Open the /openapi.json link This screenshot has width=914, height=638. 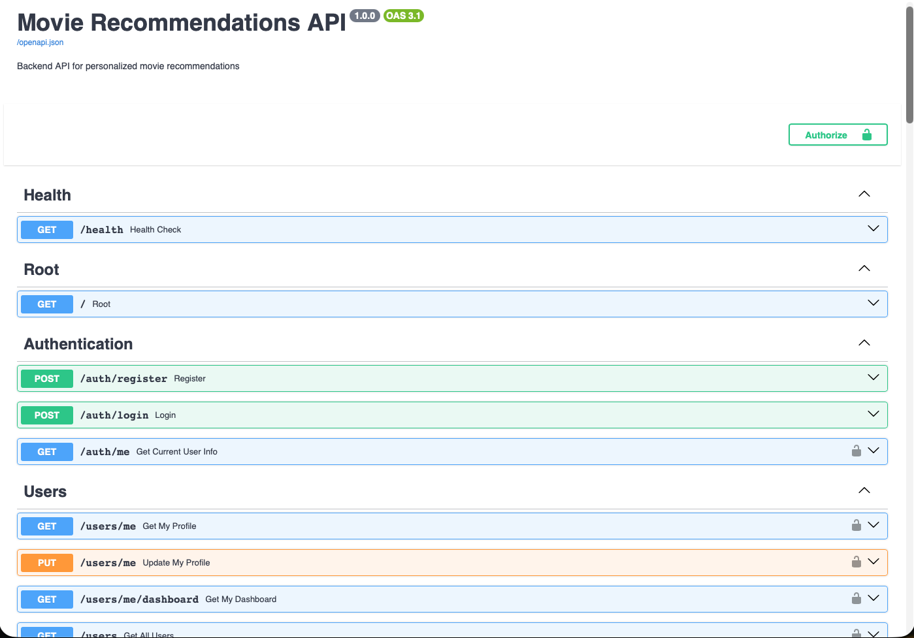pyautogui.click(x=40, y=42)
